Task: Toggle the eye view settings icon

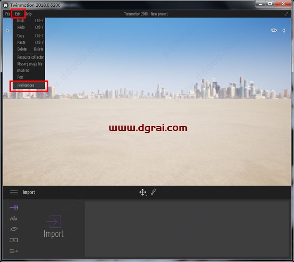Action: (274, 30)
